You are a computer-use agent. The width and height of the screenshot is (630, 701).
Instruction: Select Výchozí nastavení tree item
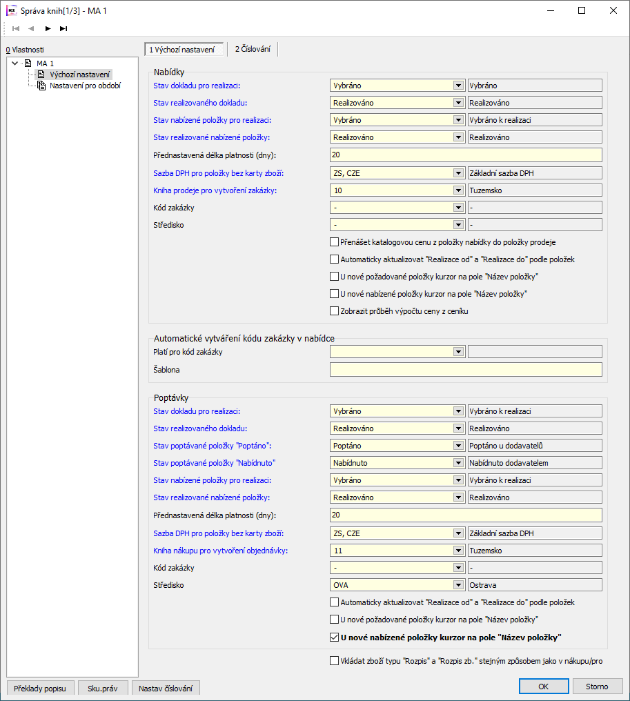click(x=79, y=75)
